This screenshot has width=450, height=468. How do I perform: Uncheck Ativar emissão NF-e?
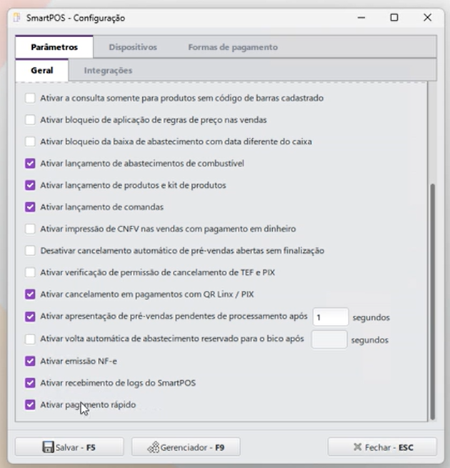click(x=30, y=361)
